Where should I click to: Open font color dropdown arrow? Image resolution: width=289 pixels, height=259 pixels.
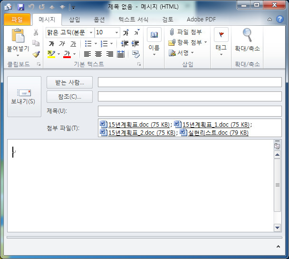point(75,54)
